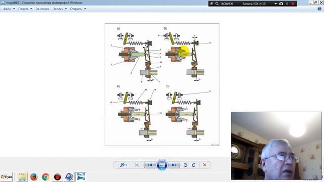The height and width of the screenshot is (182, 324).
Task: Go to the next photo
Action: [x=174, y=165]
